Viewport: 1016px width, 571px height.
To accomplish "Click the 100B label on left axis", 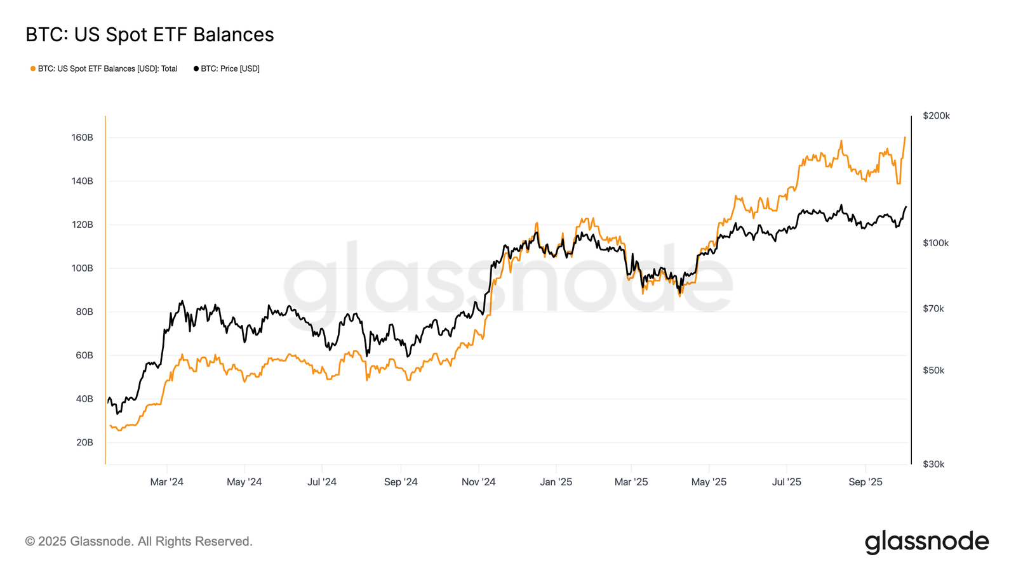I will (x=83, y=268).
